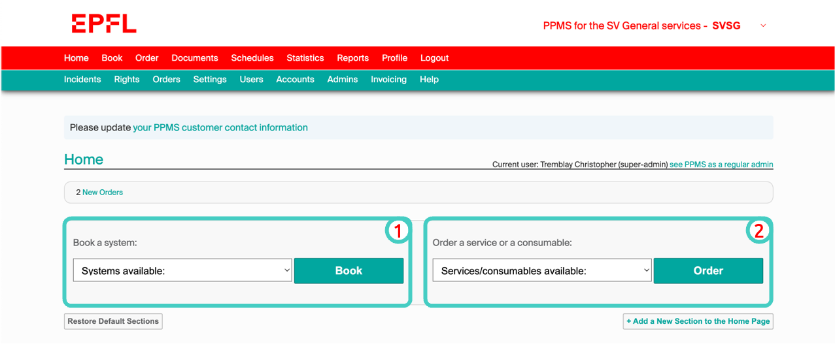Open Reports in the red menu bar
Image resolution: width=835 pixels, height=344 pixels.
pos(352,58)
